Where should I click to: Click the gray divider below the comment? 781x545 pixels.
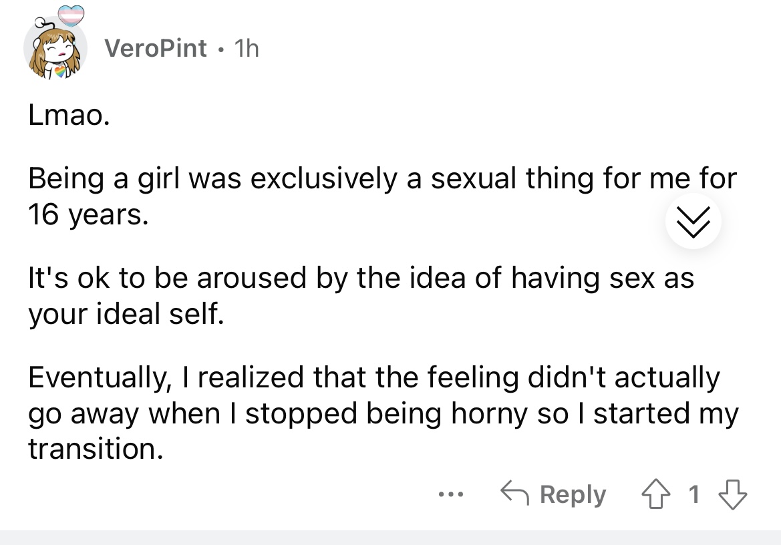coord(390,538)
